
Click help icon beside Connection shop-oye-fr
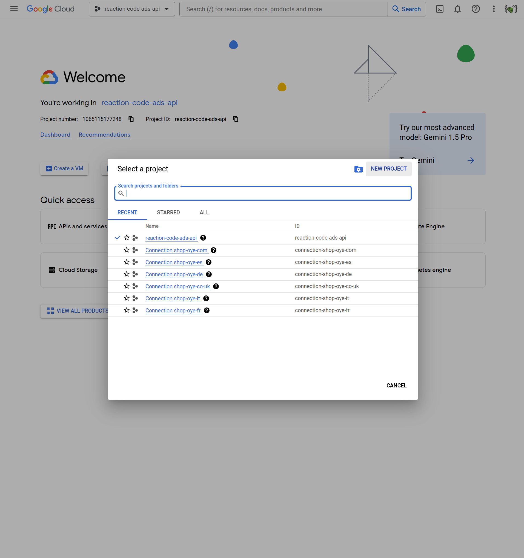pyautogui.click(x=207, y=310)
